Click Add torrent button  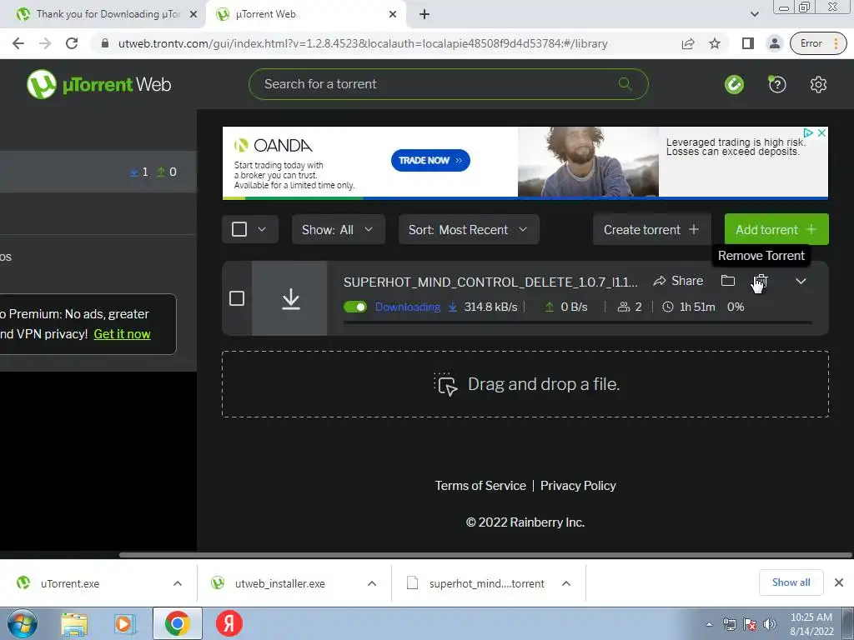pyautogui.click(x=776, y=230)
